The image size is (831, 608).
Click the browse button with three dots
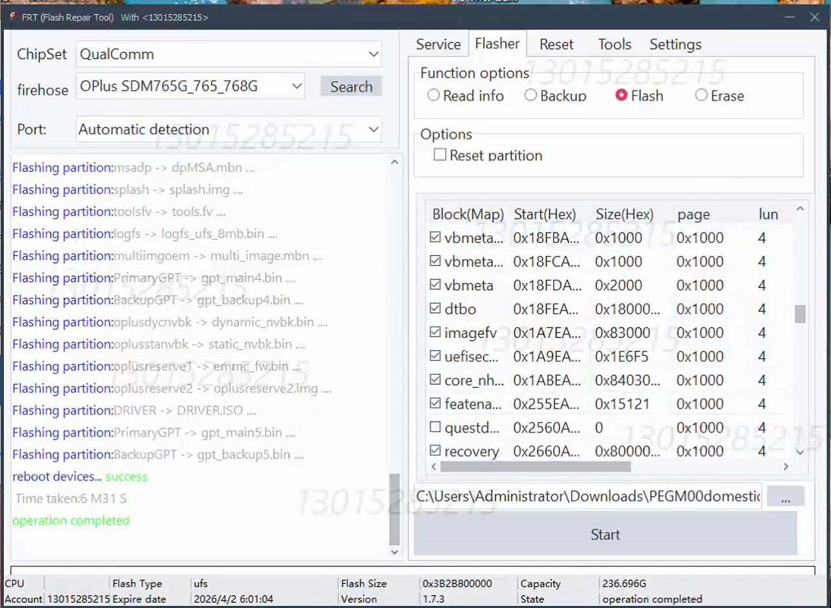(x=786, y=497)
